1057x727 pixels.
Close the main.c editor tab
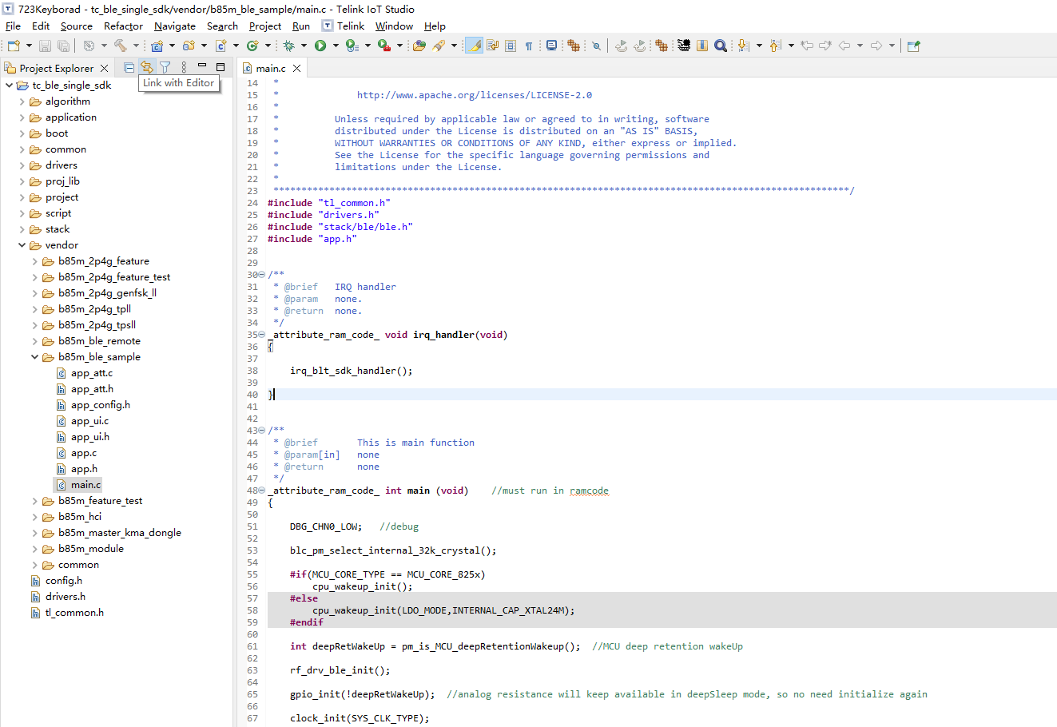pos(297,69)
